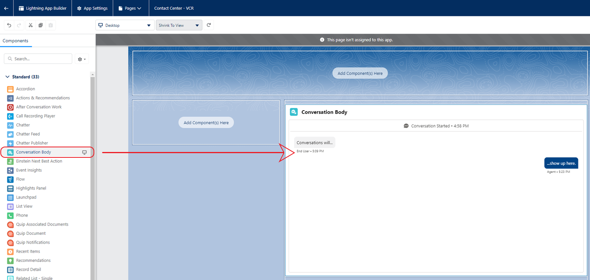Select the Event Insights component label
Image resolution: width=590 pixels, height=280 pixels.
29,170
